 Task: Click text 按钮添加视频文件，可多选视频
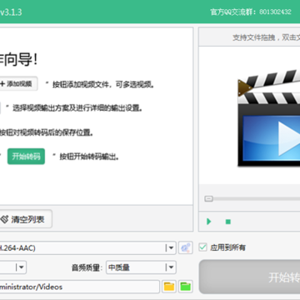[x=103, y=84]
